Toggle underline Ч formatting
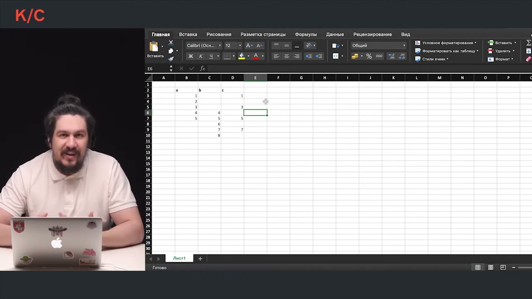Viewport: 532px width, 299px height. point(211,56)
